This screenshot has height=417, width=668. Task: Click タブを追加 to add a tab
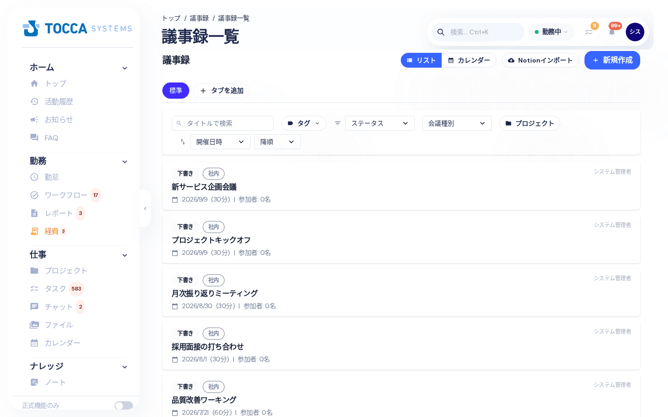[222, 91]
